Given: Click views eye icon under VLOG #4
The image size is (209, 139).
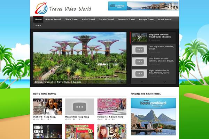Looking at the screenshot, I should coord(34,120).
